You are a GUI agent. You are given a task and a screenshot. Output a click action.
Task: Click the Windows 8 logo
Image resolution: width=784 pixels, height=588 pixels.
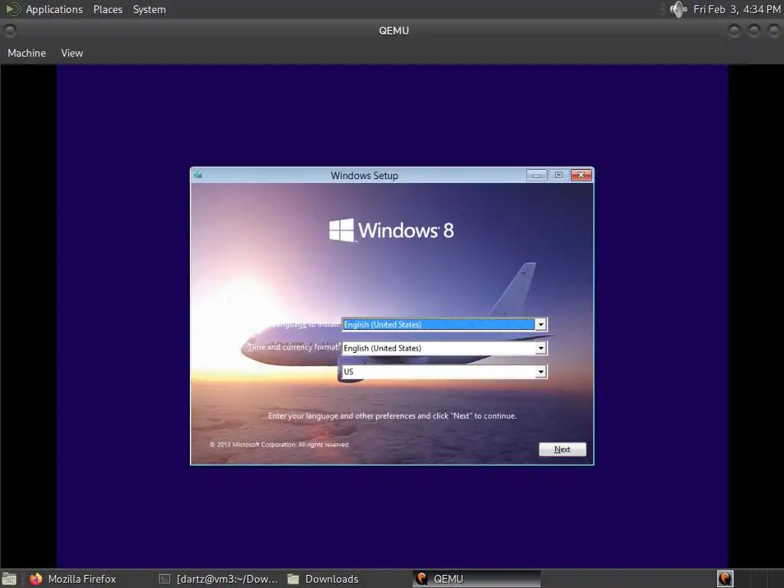(391, 230)
